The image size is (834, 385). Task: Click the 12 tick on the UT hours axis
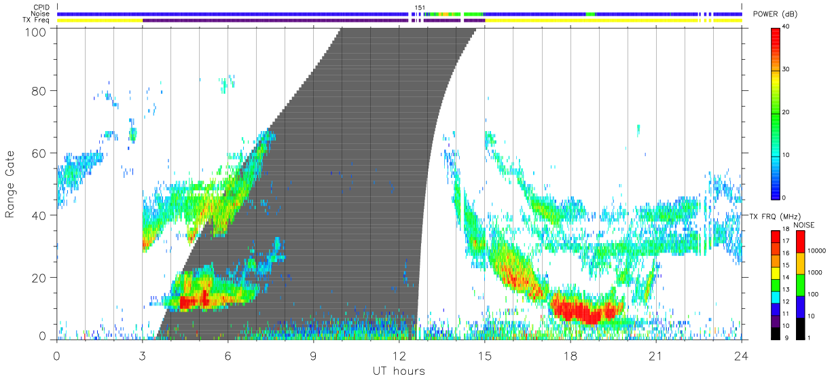399,355
